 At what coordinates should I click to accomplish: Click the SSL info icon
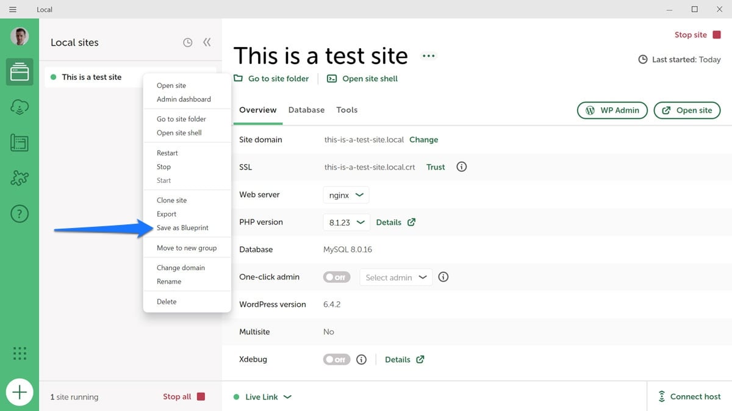(462, 167)
